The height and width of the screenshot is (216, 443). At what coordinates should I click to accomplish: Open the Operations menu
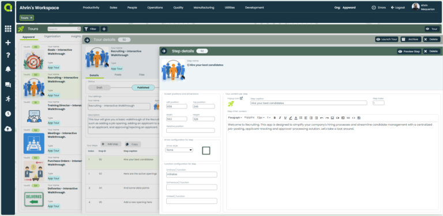pos(155,7)
